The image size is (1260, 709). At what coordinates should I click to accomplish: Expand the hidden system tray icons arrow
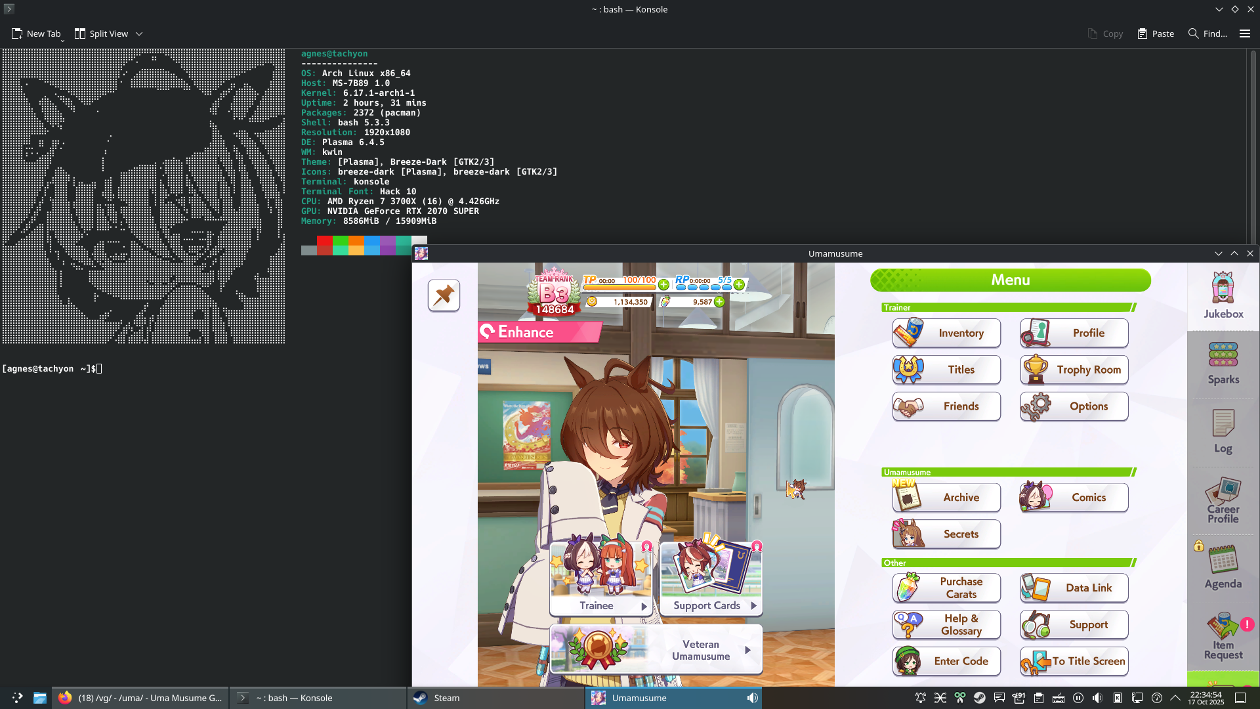tap(1175, 698)
